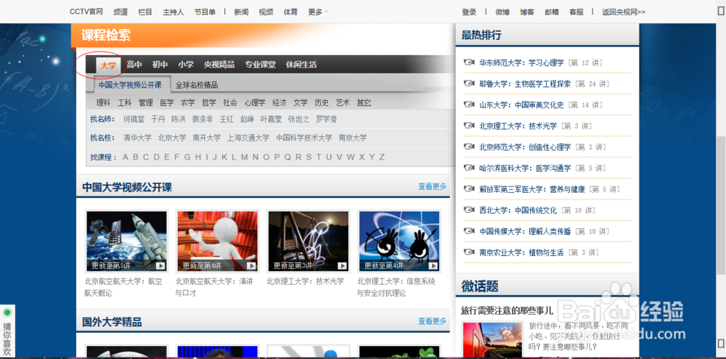Open ranking entry 耶鲁大学：生物医学工程探索
The width and height of the screenshot is (726, 359).
tap(525, 83)
